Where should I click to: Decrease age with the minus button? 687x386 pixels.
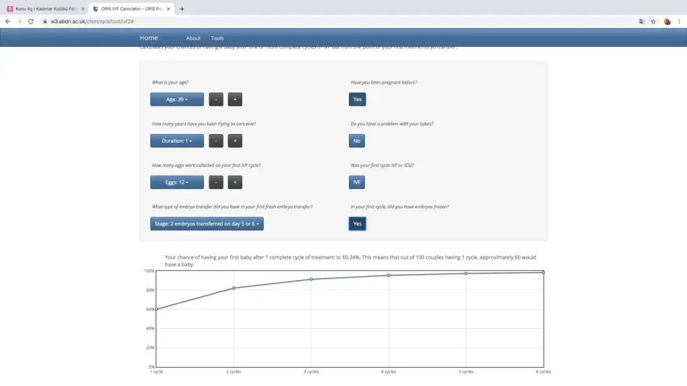(x=216, y=100)
